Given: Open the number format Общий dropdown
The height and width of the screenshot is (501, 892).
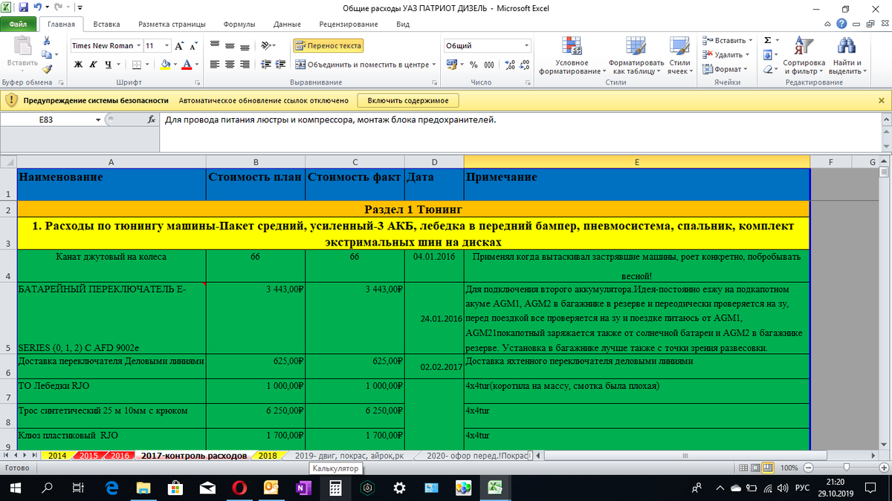Looking at the screenshot, I should (526, 45).
